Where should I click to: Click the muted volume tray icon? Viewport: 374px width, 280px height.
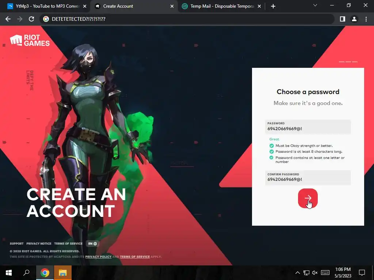point(315,273)
